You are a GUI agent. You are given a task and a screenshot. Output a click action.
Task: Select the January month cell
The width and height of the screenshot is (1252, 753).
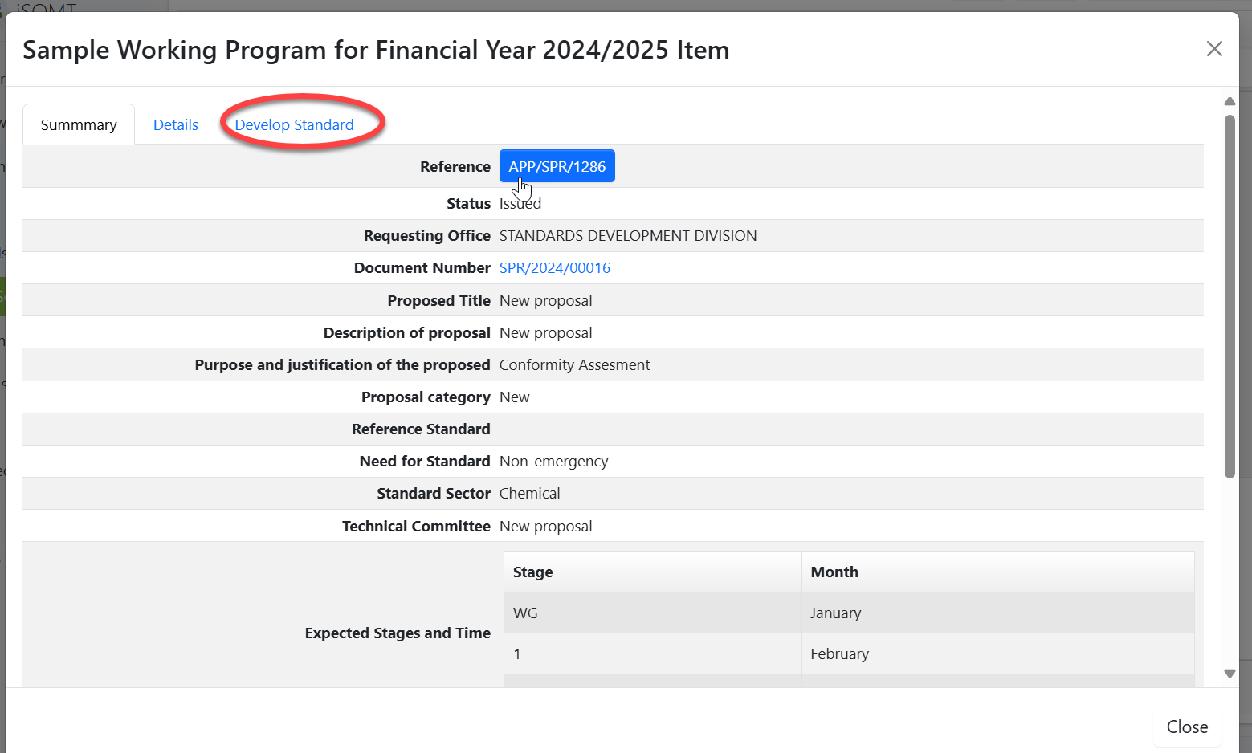(x=835, y=613)
